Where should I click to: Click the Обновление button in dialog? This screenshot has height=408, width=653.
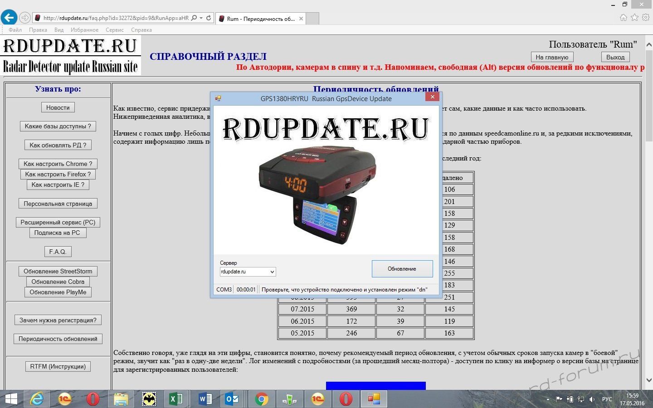point(402,268)
